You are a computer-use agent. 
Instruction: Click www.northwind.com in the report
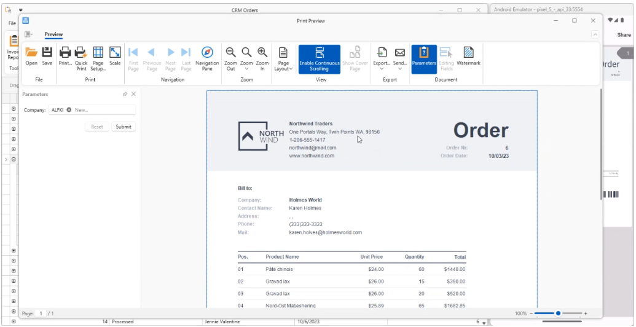(x=312, y=156)
